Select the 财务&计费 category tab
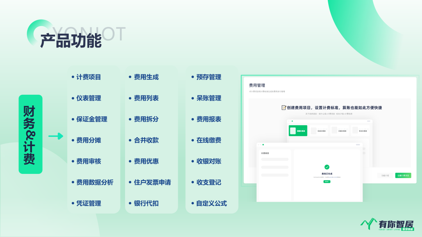Viewport: 422px width, 237px height. (x=30, y=134)
